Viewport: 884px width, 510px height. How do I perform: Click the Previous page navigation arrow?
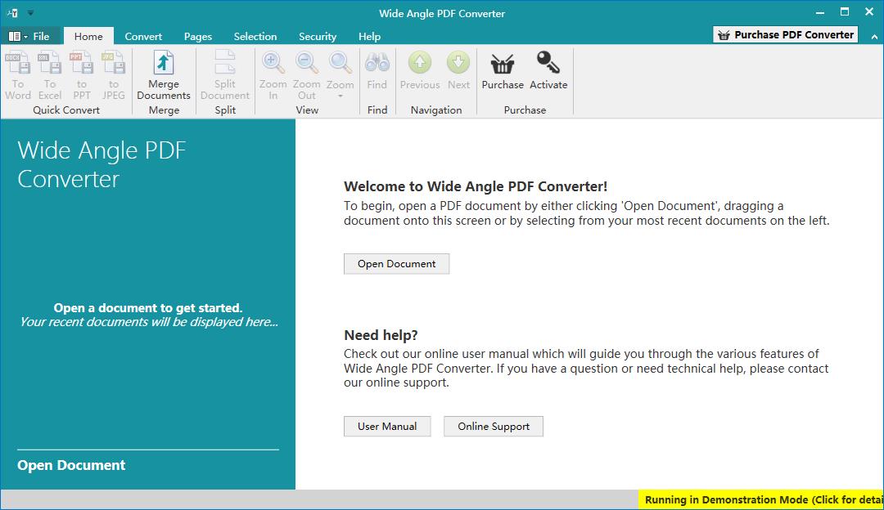click(x=419, y=64)
